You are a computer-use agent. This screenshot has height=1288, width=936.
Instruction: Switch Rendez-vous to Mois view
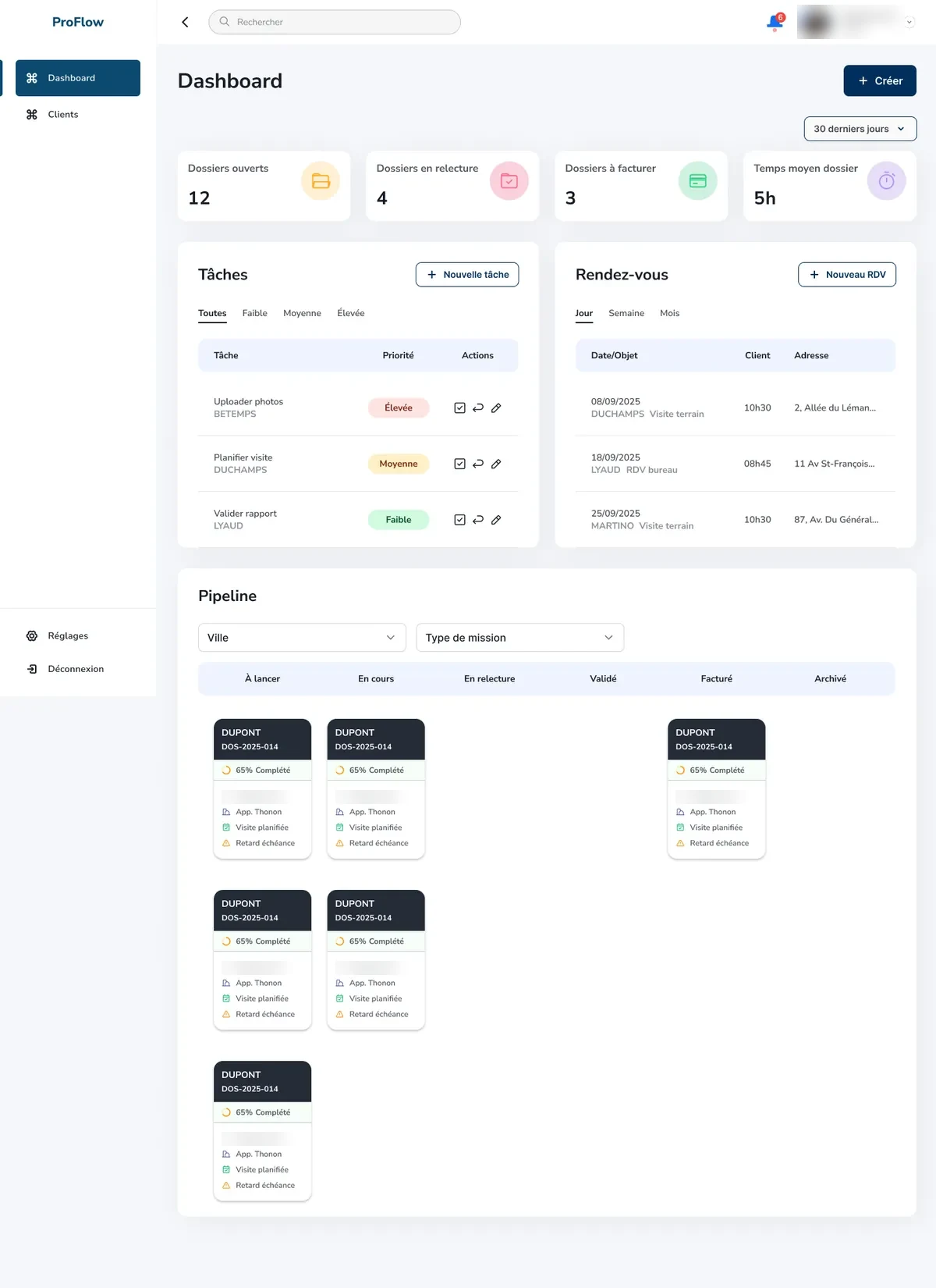pos(669,313)
